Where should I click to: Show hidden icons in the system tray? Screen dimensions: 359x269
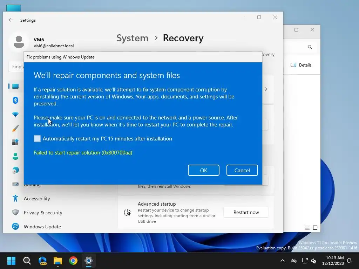(x=283, y=261)
